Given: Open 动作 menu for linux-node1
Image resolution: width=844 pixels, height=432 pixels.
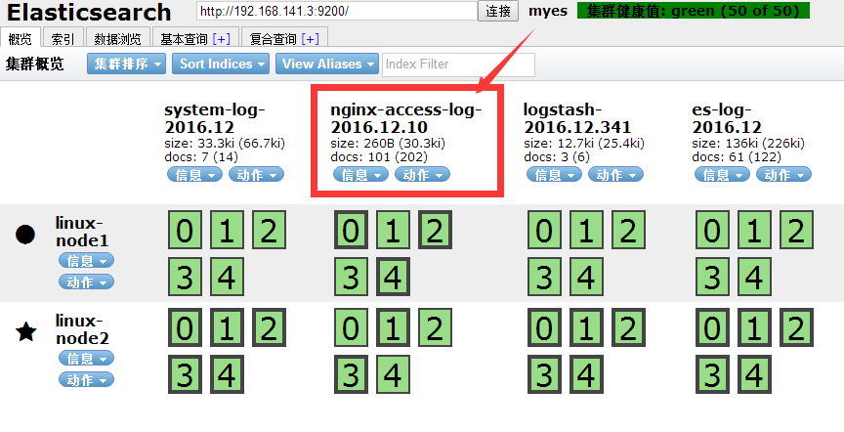Looking at the screenshot, I should click(x=86, y=281).
